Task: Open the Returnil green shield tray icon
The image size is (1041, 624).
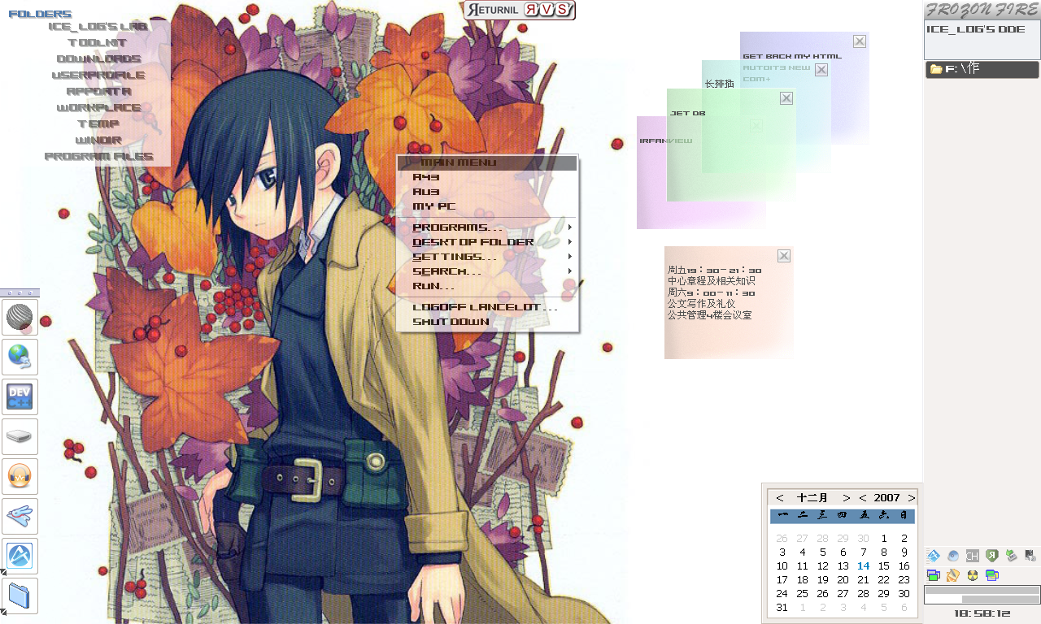Action: (991, 556)
